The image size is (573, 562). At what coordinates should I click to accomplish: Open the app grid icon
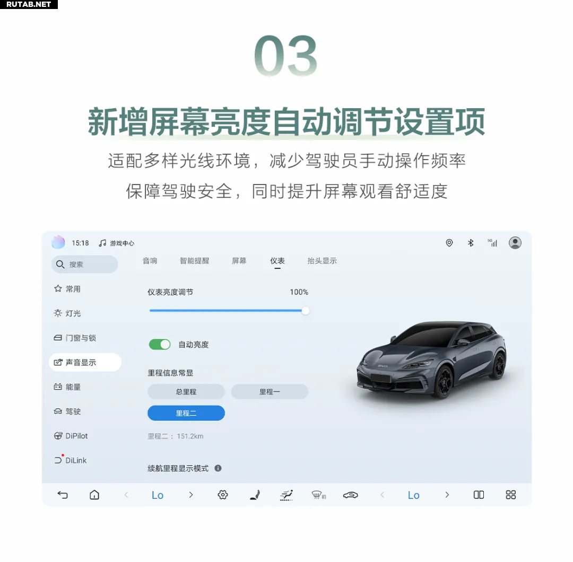[510, 495]
